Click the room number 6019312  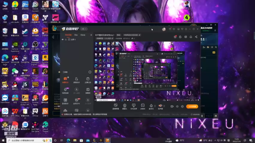pos(126,38)
